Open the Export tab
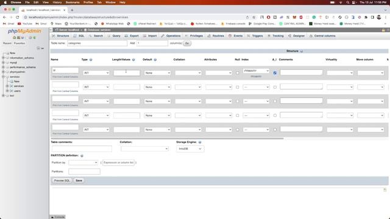 pyautogui.click(x=132, y=36)
